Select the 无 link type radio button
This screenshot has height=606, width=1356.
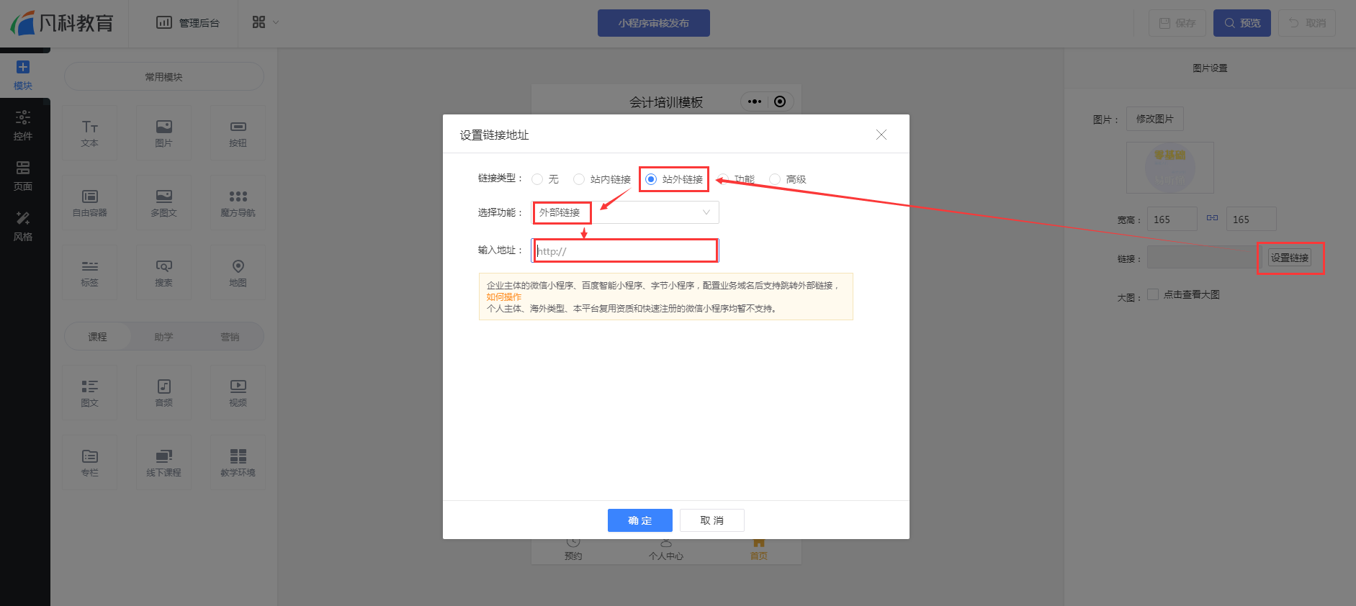(x=537, y=179)
